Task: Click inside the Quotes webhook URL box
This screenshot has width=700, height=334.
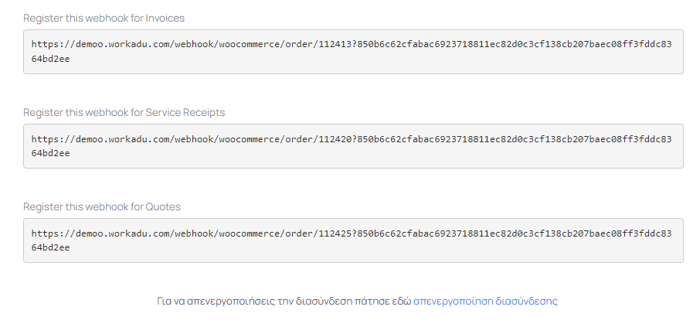Action: pos(353,240)
